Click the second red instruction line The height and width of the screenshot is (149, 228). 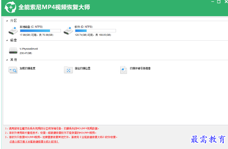coord(51,133)
